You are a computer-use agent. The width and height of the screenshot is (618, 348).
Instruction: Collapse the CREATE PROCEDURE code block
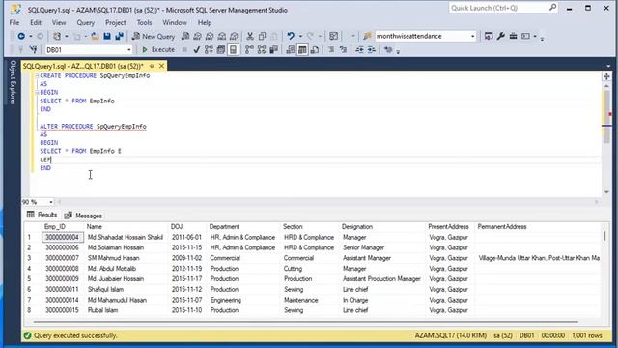click(x=37, y=75)
